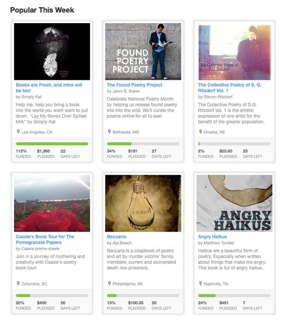Screen dimensions: 283x321
Task: Click the 'Bethesda, MD' location text
Action: [126, 132]
